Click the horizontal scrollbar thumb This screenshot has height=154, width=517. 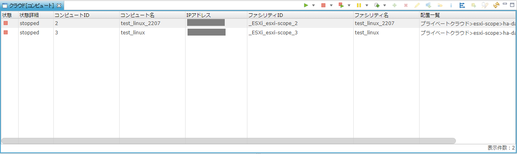[x=228, y=141]
